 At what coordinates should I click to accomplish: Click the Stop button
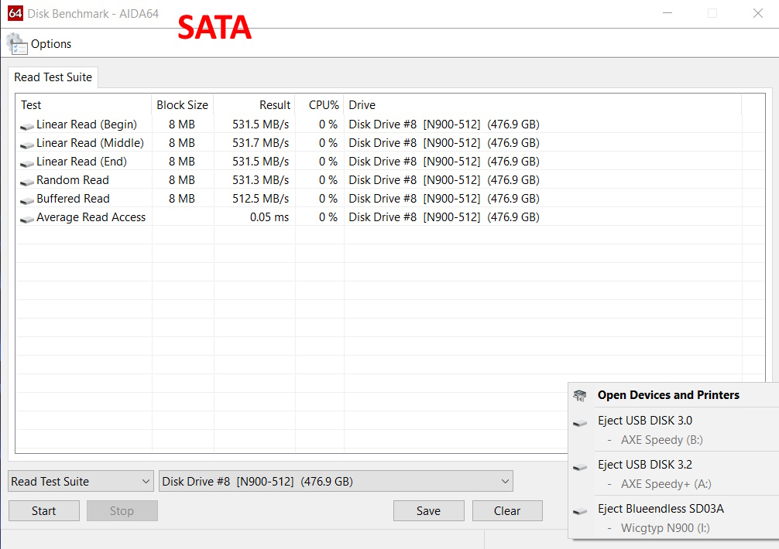point(122,511)
